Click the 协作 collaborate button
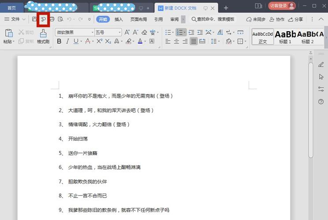Screen dimensions: 328x220 pyautogui.click(x=277, y=19)
